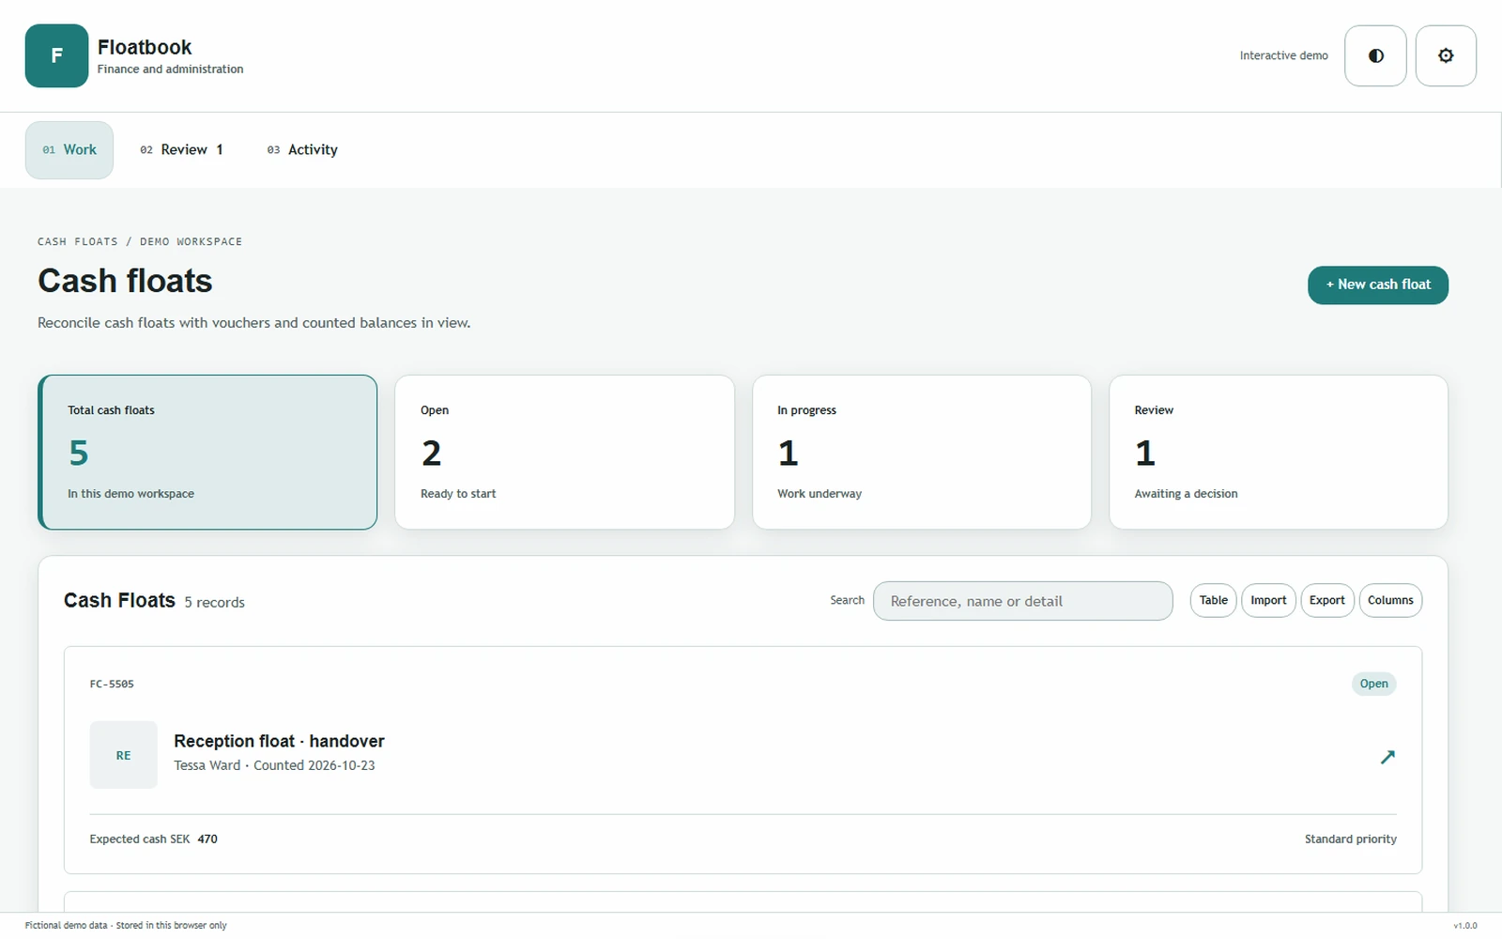Switch to the Work tab
Screen dimensions: 1502x939
click(69, 150)
